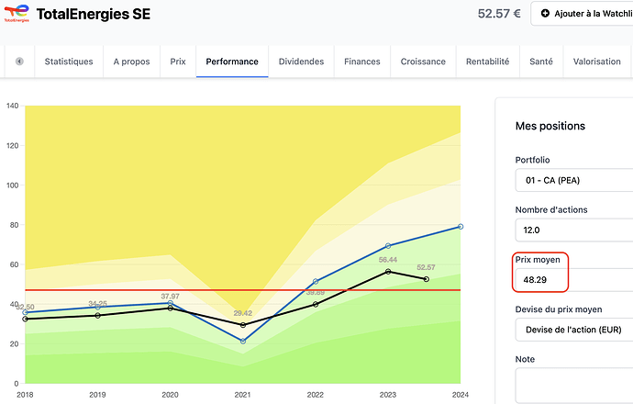Open the Santé tab
This screenshot has width=633, height=404.
click(x=541, y=62)
